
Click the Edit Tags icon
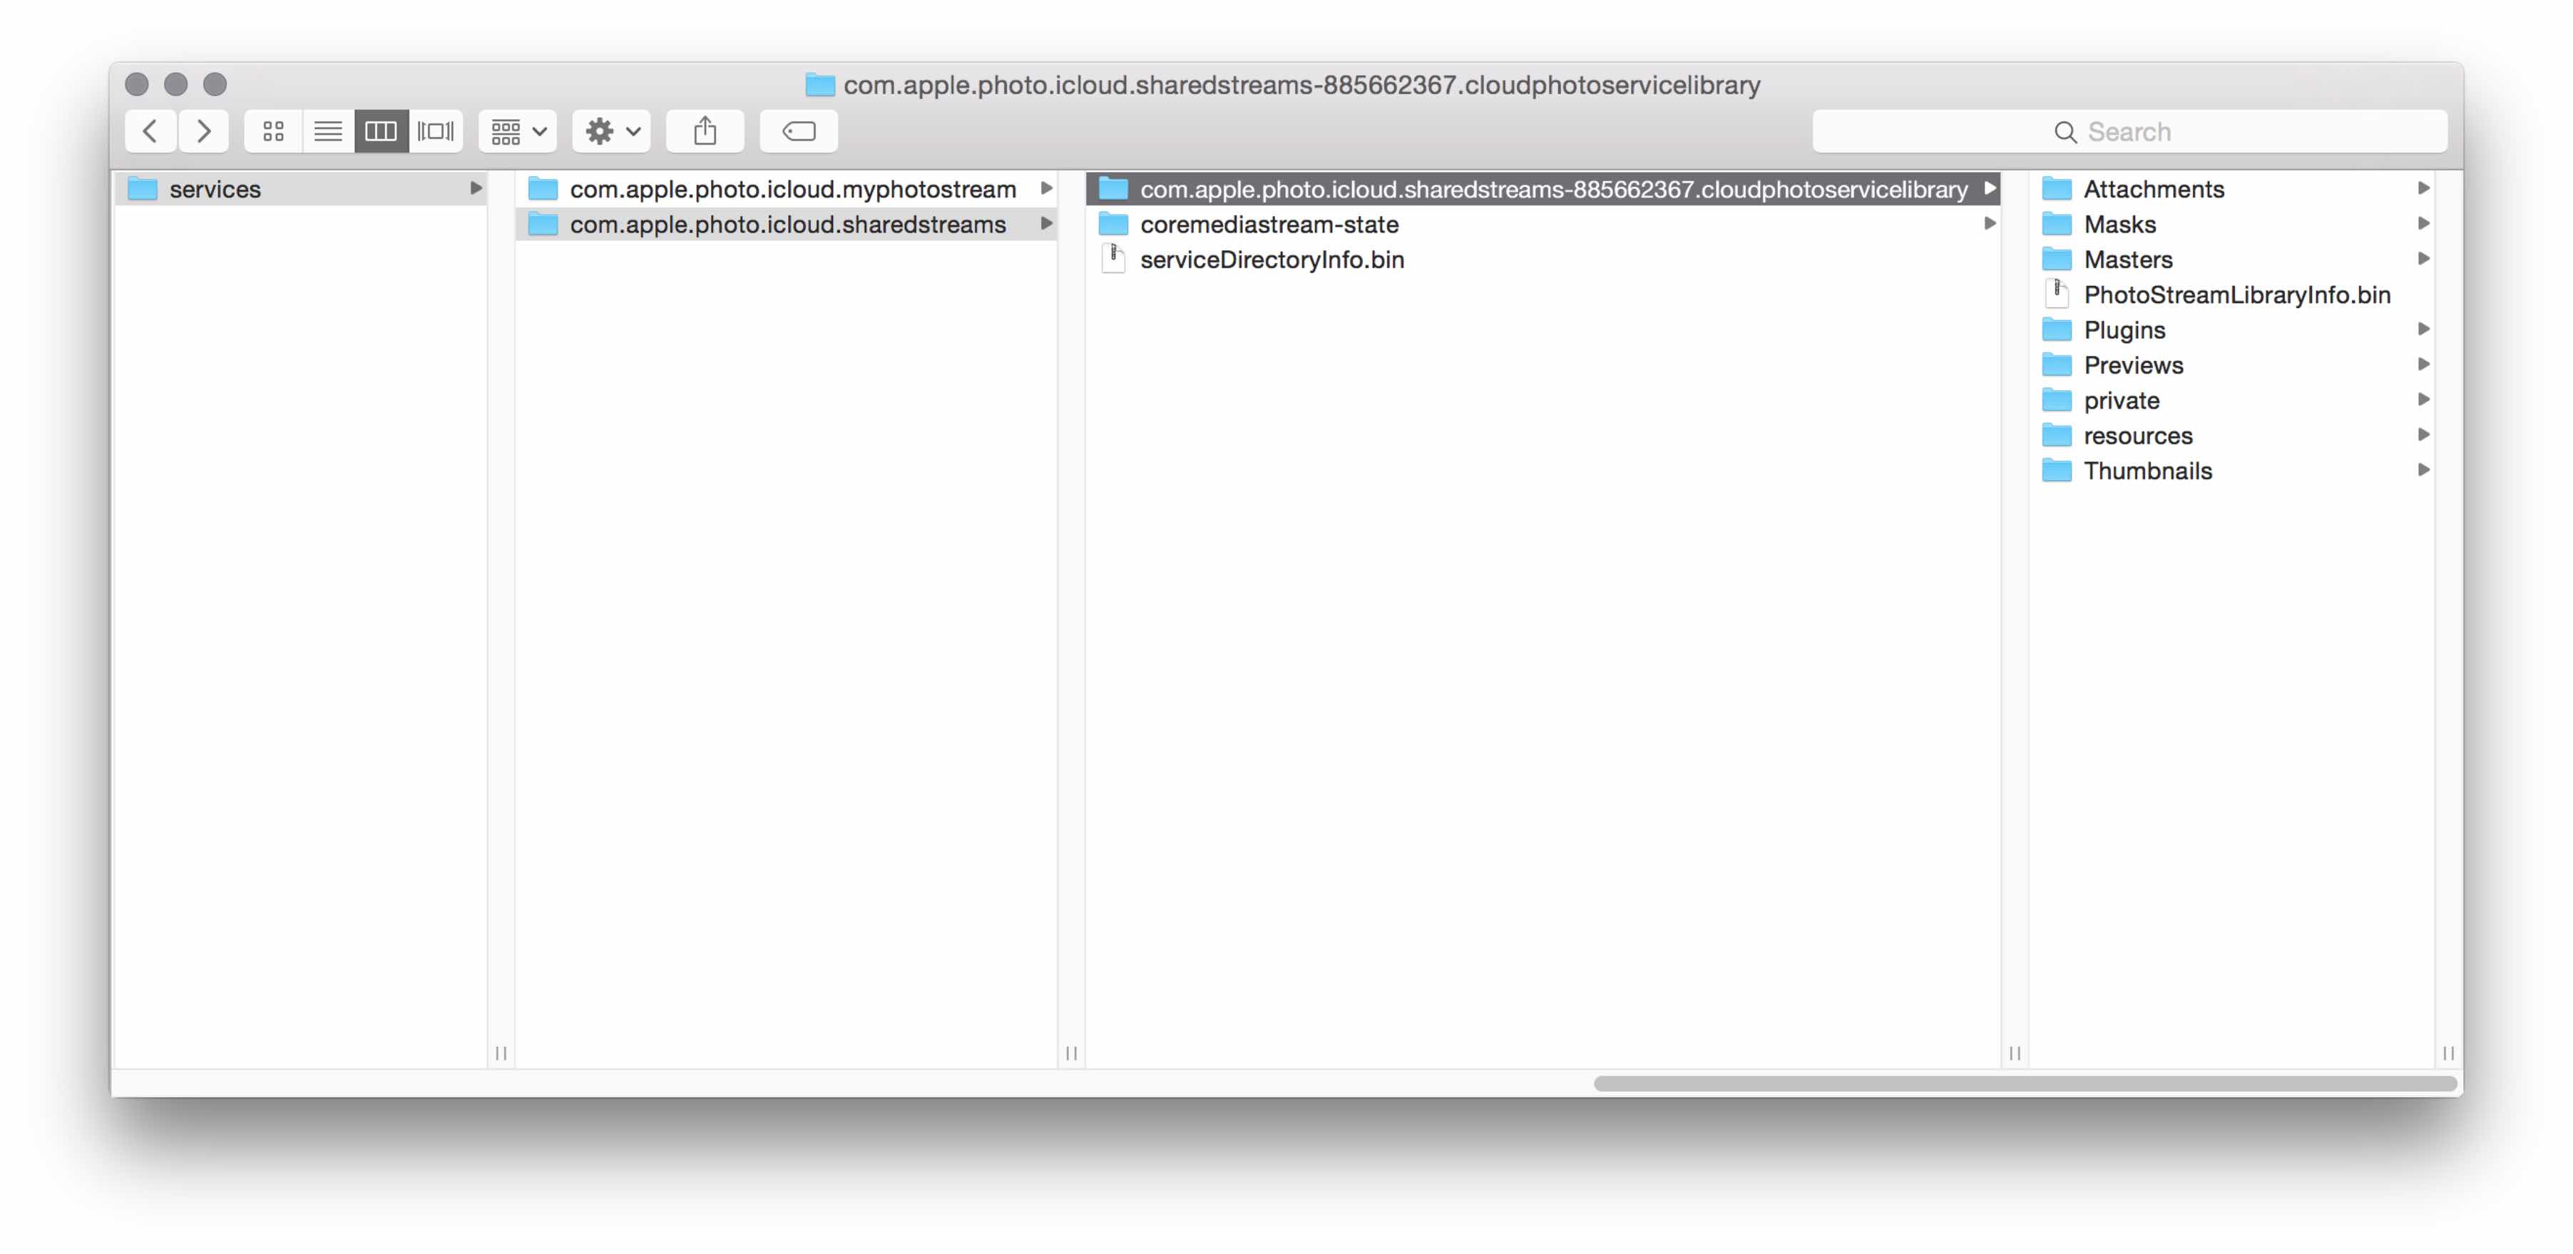[798, 131]
